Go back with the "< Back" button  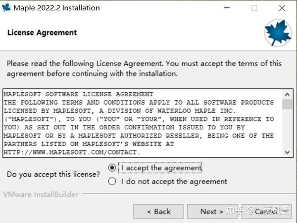pos(158,212)
